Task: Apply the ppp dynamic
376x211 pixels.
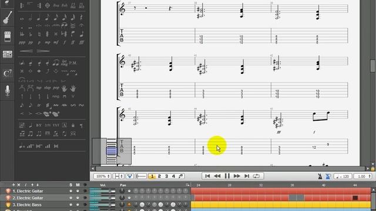Action: tap(22, 43)
